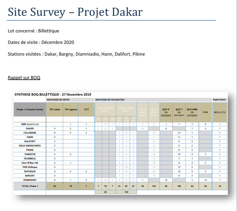The width and height of the screenshot is (237, 211).
Task: Select the 'COLOBANE' row label
Action: [30, 133]
